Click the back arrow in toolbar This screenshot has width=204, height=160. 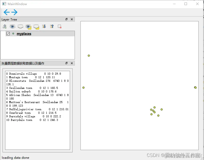7,12
